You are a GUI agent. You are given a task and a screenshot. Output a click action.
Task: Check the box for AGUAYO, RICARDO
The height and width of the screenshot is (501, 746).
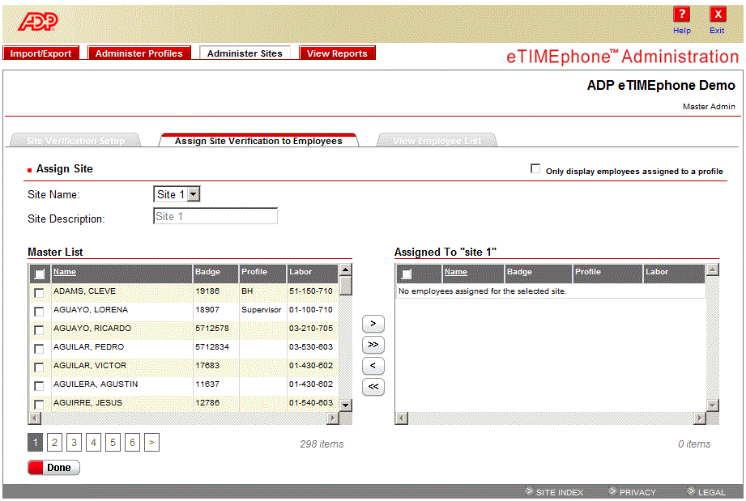click(39, 330)
